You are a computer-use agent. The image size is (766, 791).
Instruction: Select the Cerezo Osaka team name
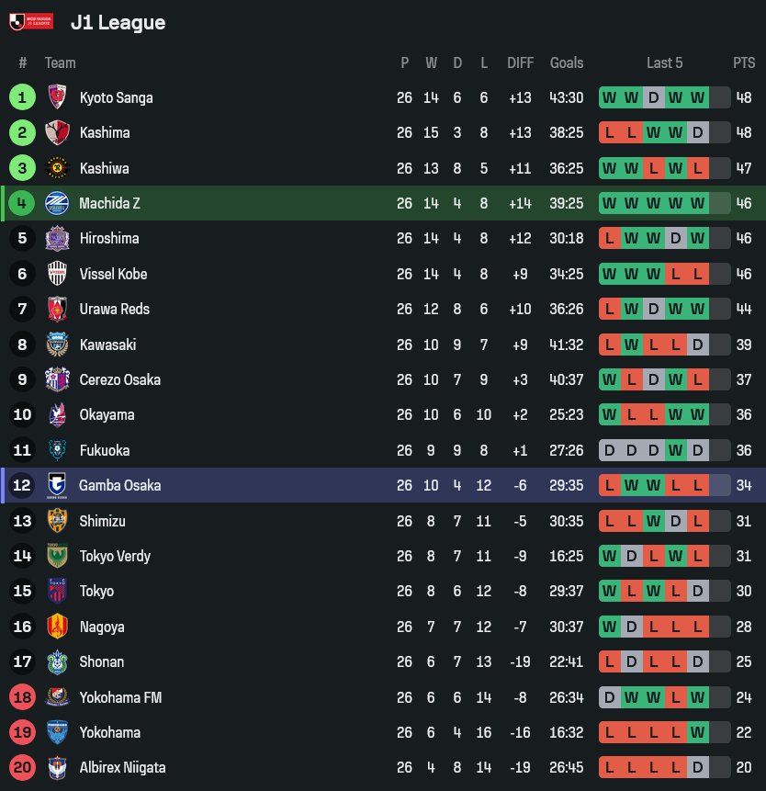(119, 379)
